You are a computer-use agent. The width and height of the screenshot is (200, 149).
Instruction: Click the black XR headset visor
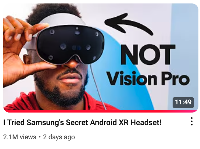70,45
